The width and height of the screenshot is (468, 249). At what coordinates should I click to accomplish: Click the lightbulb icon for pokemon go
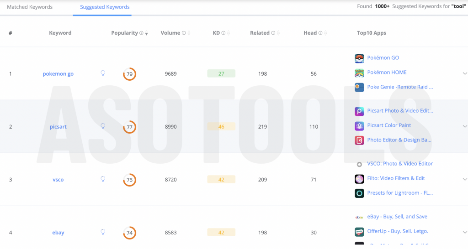(x=103, y=73)
